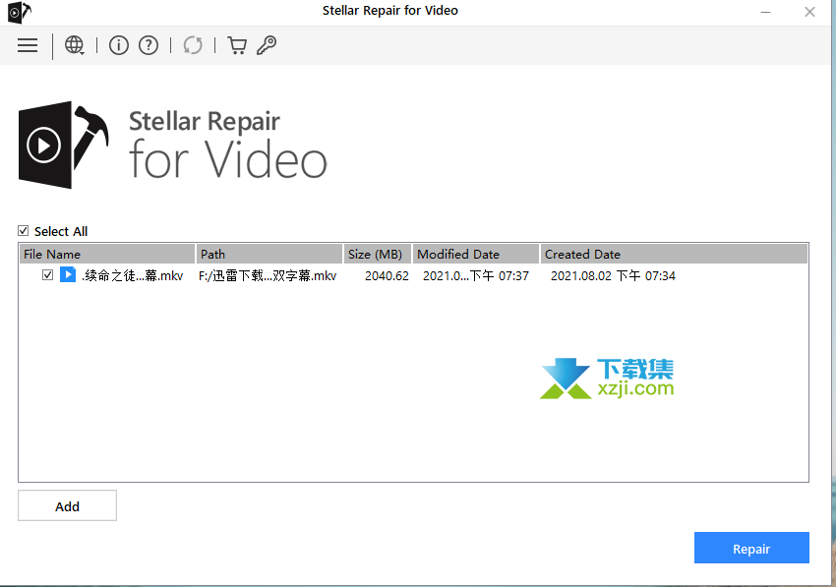Select the 2040.62 MB file row
Image resolution: width=836 pixels, height=587 pixels.
pyautogui.click(x=413, y=275)
